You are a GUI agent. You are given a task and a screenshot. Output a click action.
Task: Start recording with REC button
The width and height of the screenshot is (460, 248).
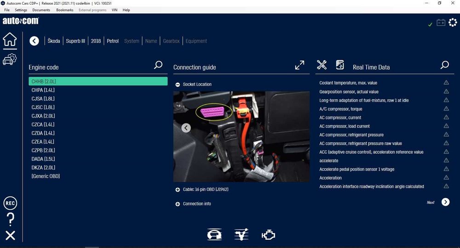tap(10, 203)
